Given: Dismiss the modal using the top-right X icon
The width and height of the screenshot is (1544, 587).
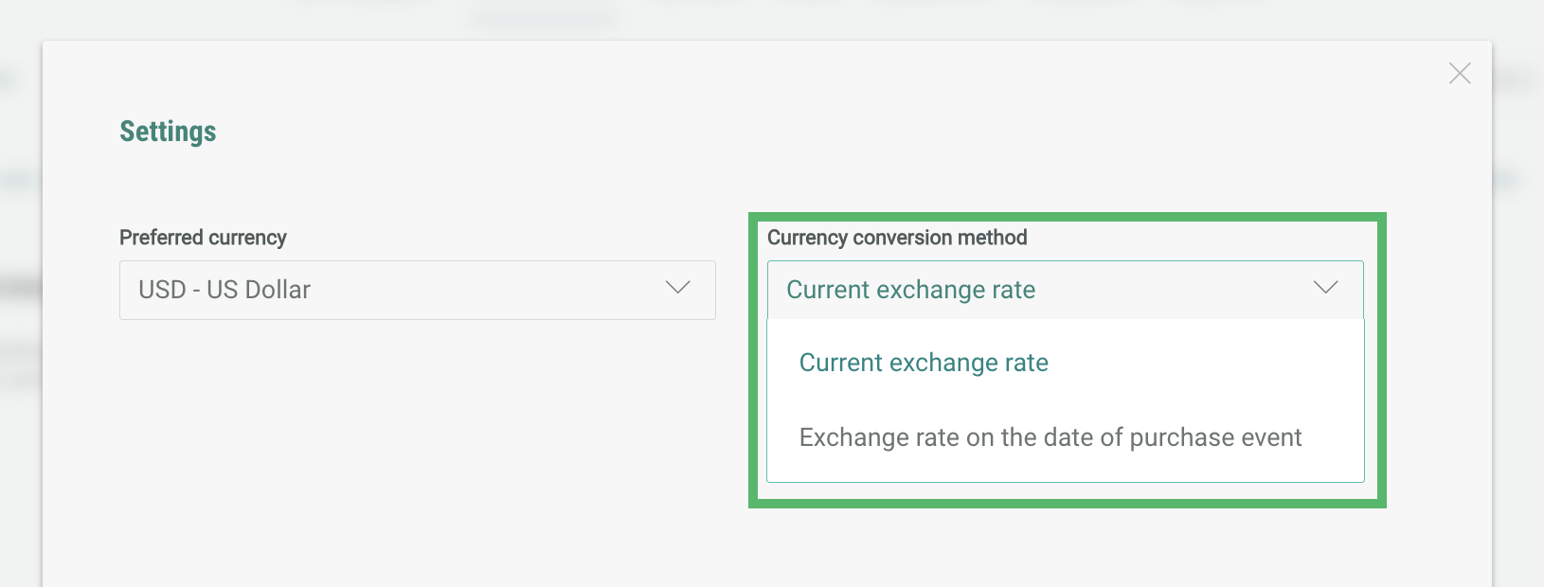Looking at the screenshot, I should pos(1460,74).
